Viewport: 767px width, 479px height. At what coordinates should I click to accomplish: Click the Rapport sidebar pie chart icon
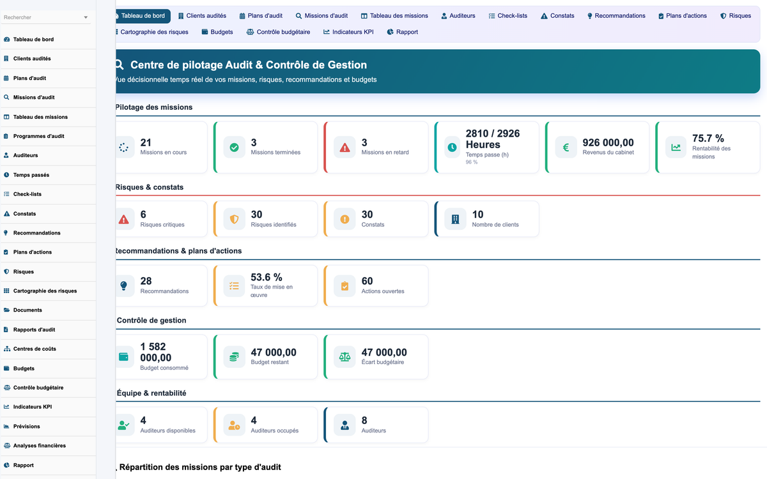coord(6,466)
